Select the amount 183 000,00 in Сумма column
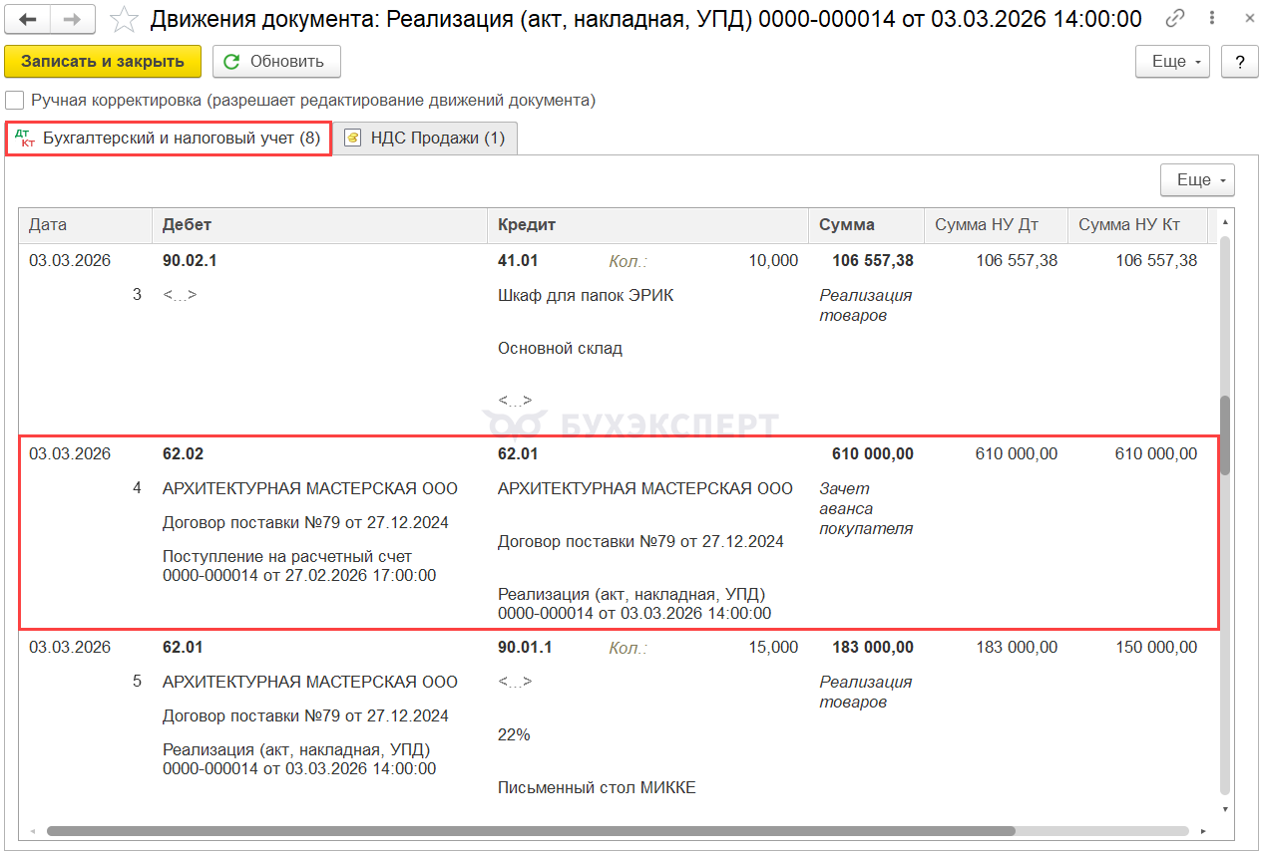1261x853 pixels. [872, 647]
